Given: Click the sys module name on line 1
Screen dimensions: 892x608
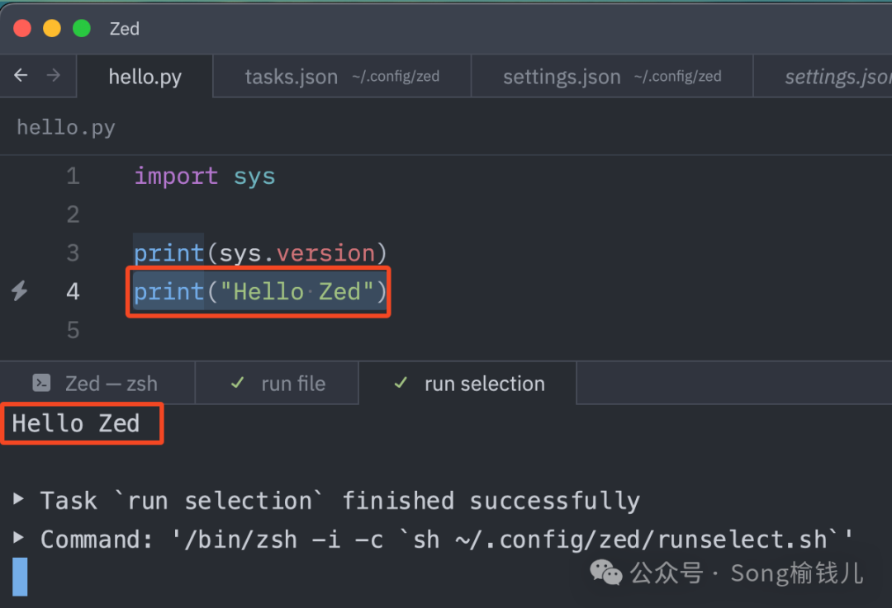Looking at the screenshot, I should click(254, 177).
